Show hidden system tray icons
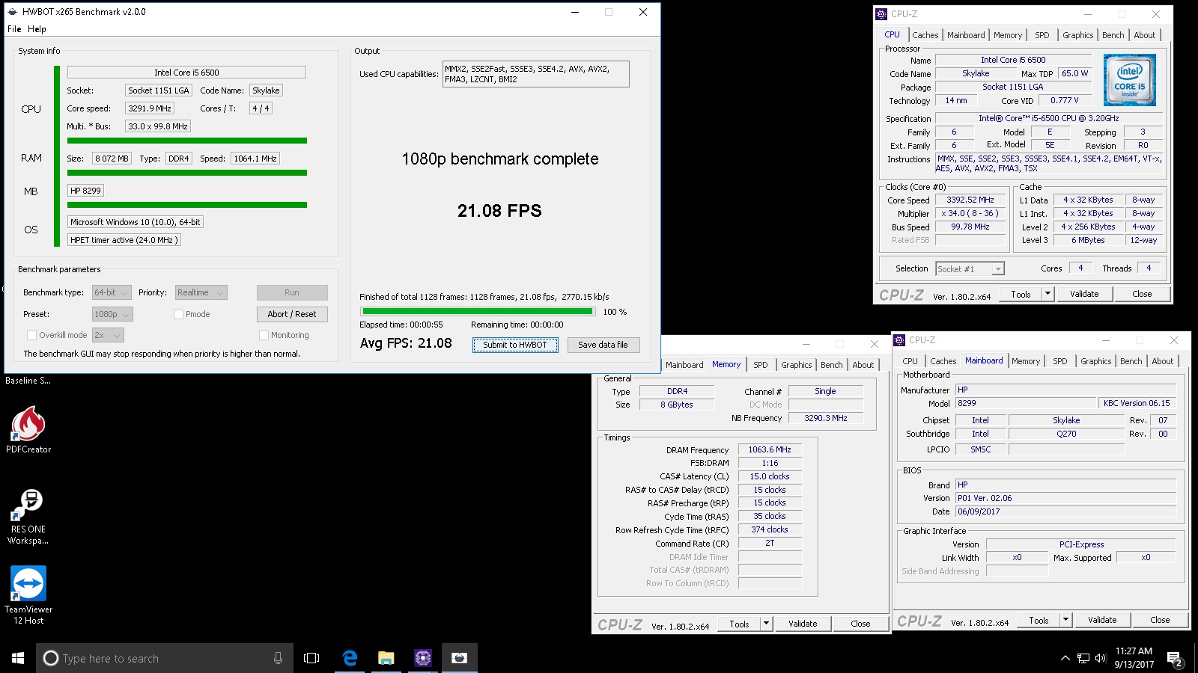Image resolution: width=1198 pixels, height=673 pixels. pyautogui.click(x=1065, y=658)
